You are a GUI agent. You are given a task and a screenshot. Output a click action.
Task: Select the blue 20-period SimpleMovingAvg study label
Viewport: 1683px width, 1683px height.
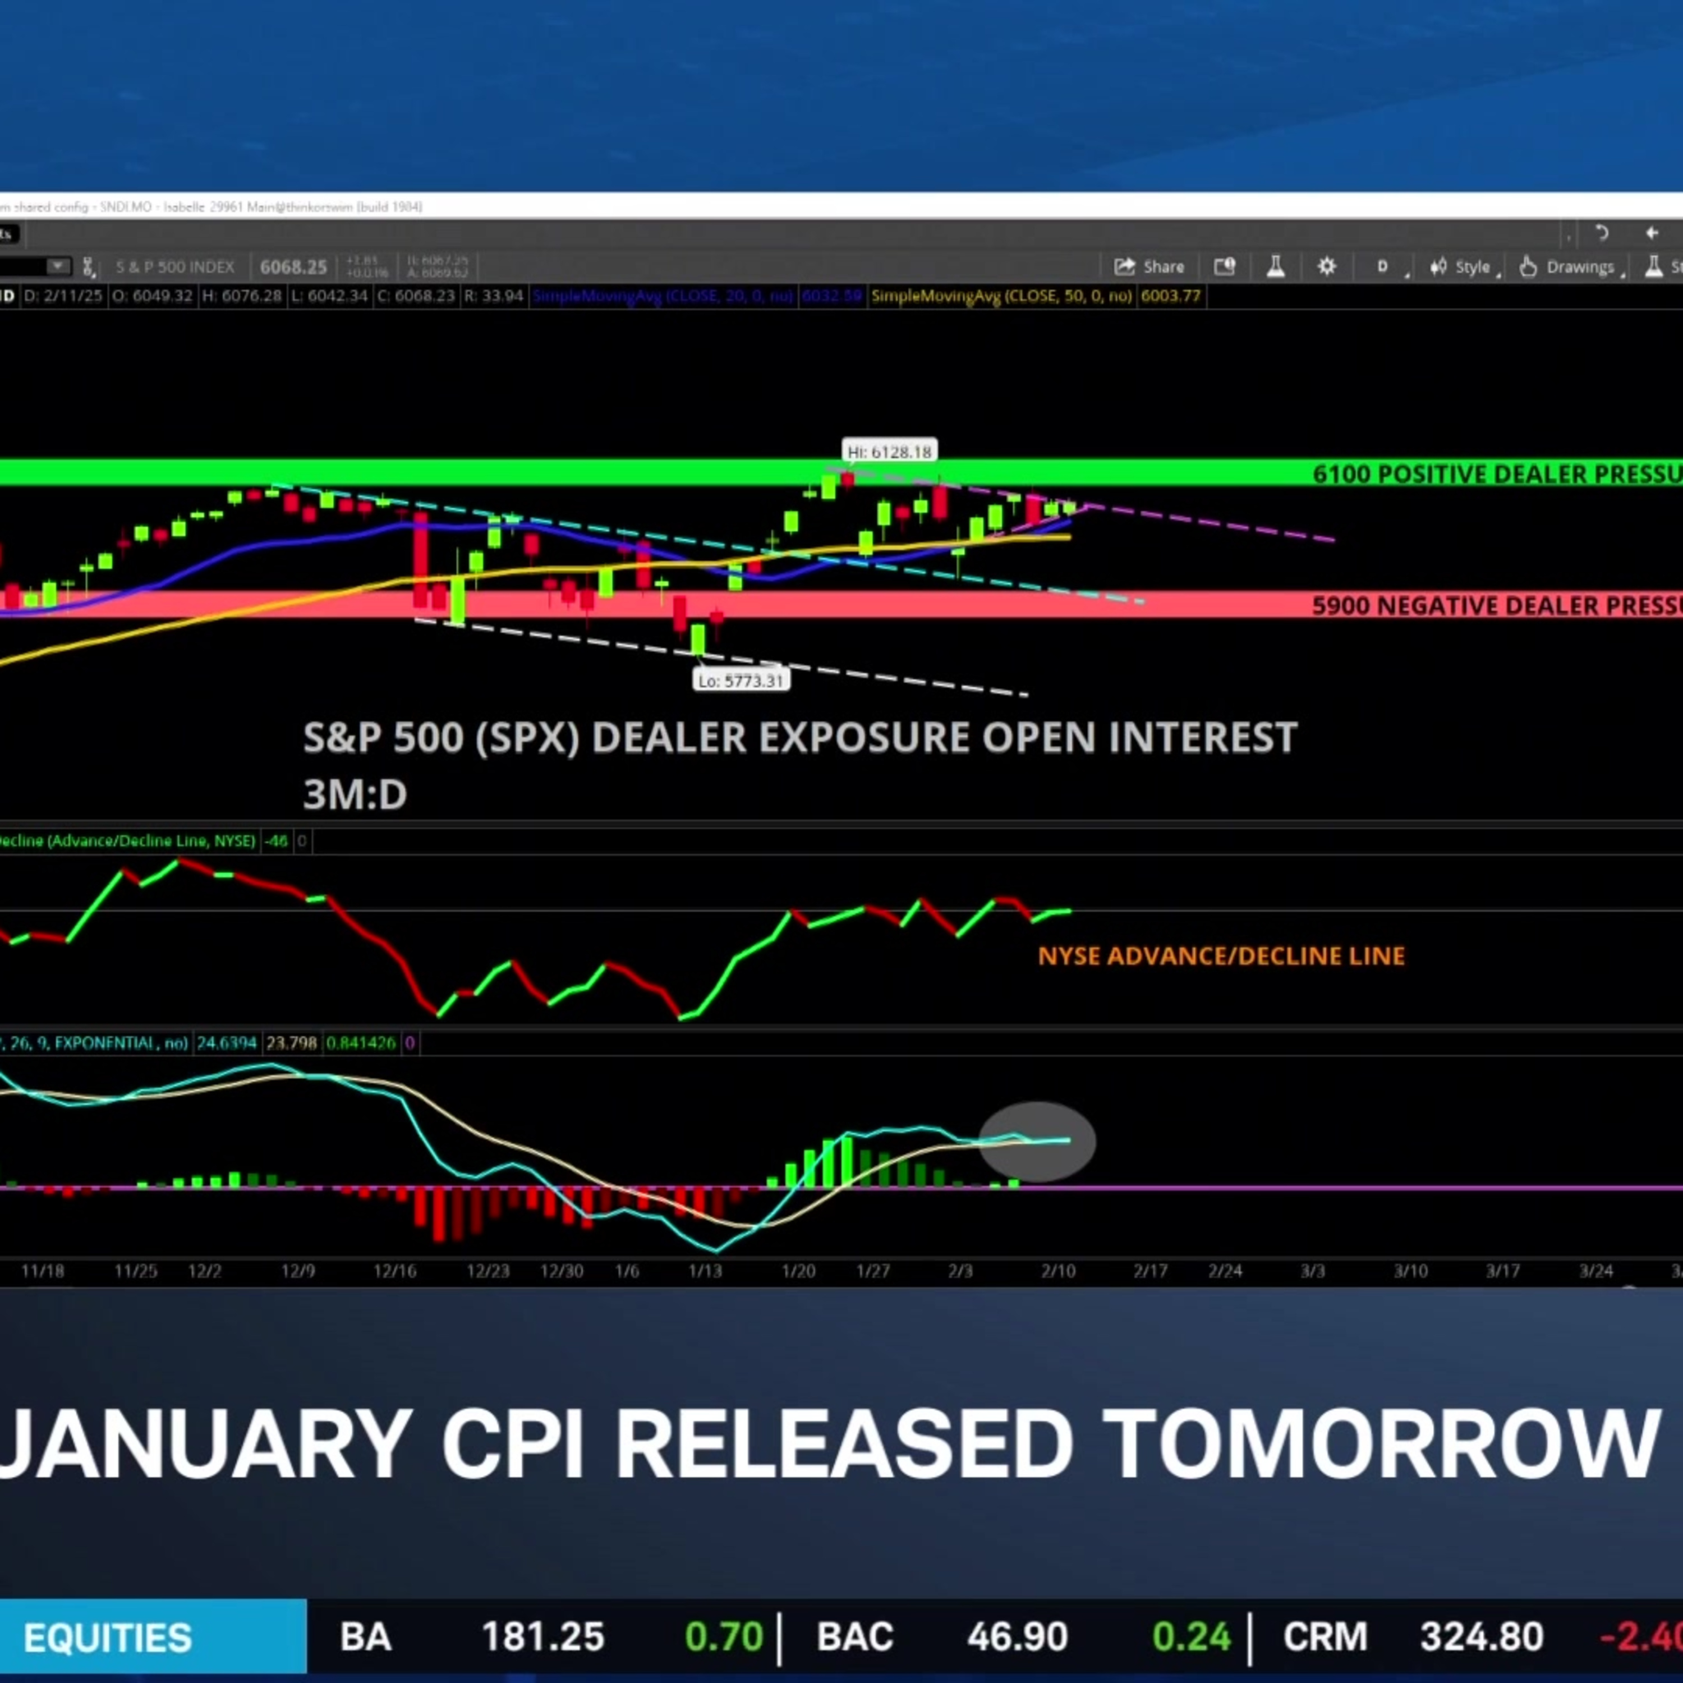[x=663, y=296]
